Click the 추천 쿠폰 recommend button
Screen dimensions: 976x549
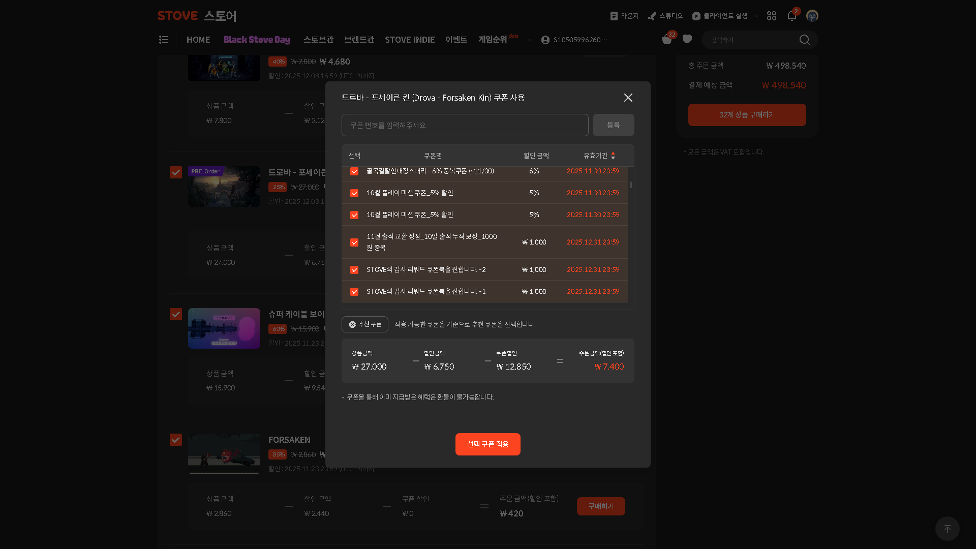click(x=365, y=324)
